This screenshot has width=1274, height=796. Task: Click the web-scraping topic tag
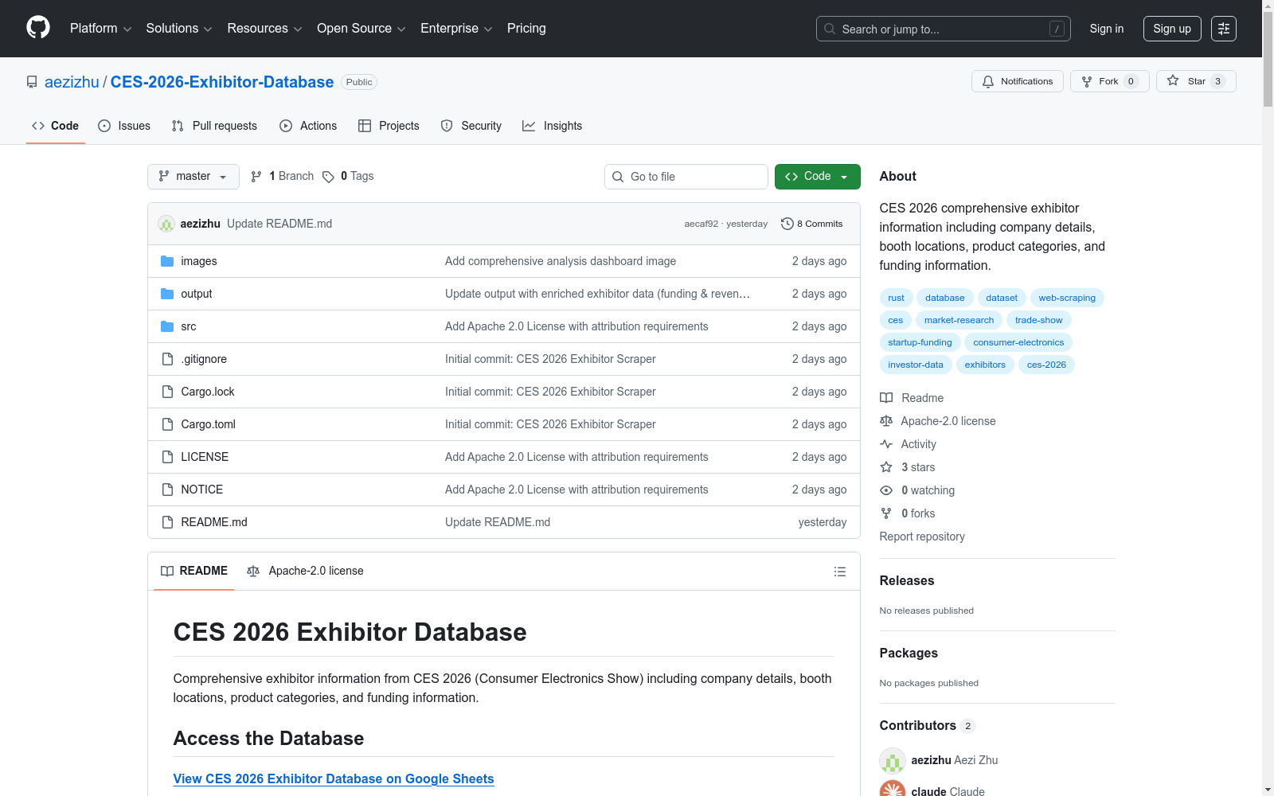click(1067, 298)
